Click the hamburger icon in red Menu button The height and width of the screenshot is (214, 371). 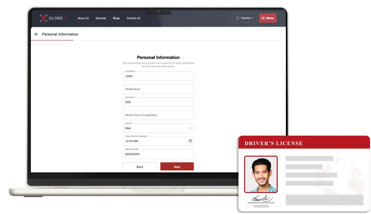pyautogui.click(x=263, y=18)
